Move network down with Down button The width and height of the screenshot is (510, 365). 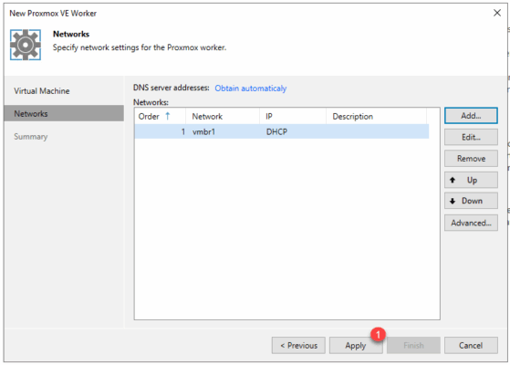pos(471,201)
